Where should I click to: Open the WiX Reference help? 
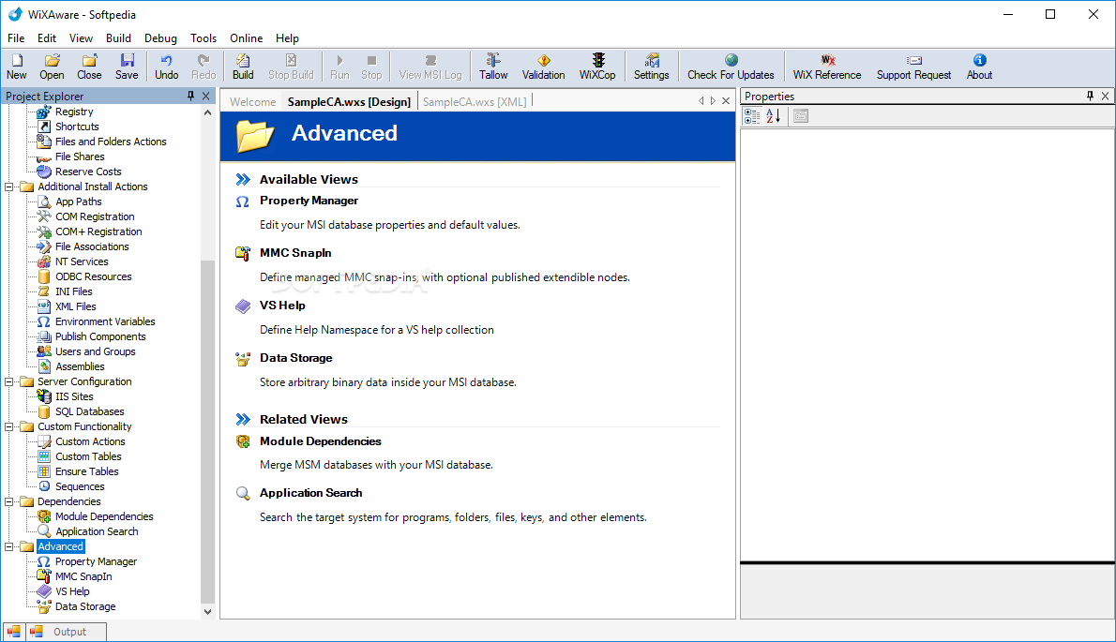coord(827,67)
